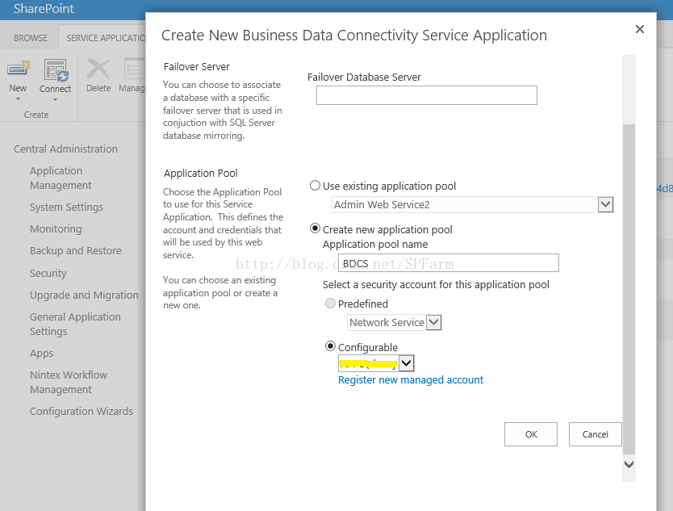This screenshot has width=673, height=511.
Task: Open Nintex Workflow Management in sidebar
Action: [x=69, y=382]
